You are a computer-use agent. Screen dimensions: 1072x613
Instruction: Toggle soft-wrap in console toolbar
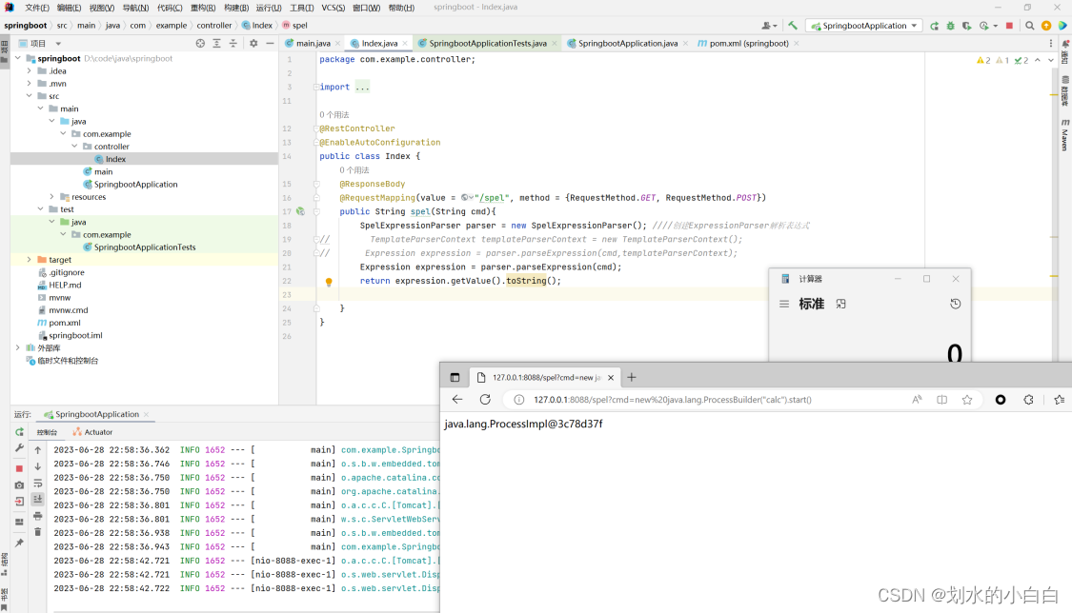[37, 484]
